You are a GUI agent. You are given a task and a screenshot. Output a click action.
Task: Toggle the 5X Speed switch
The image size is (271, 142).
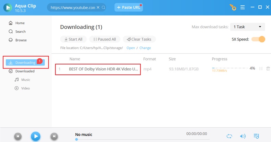(x=258, y=39)
